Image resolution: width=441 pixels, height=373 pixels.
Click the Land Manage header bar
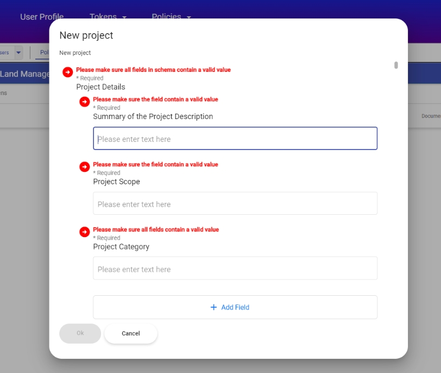[24, 74]
